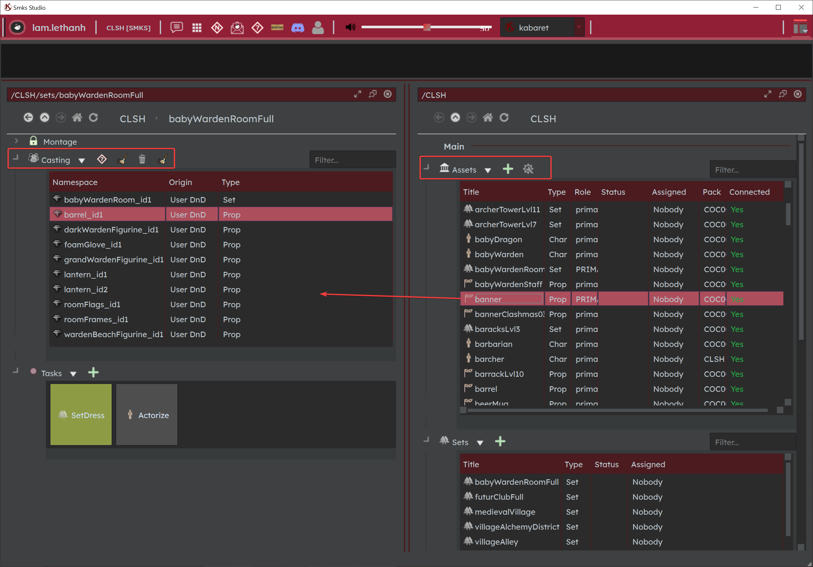The width and height of the screenshot is (813, 567).
Task: Add a new asset with plus icon
Action: [x=508, y=169]
